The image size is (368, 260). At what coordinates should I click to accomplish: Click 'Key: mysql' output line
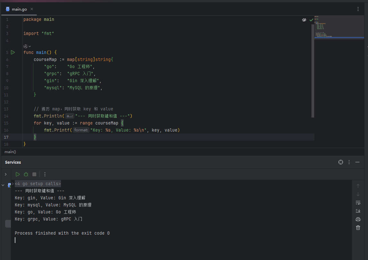(53, 205)
